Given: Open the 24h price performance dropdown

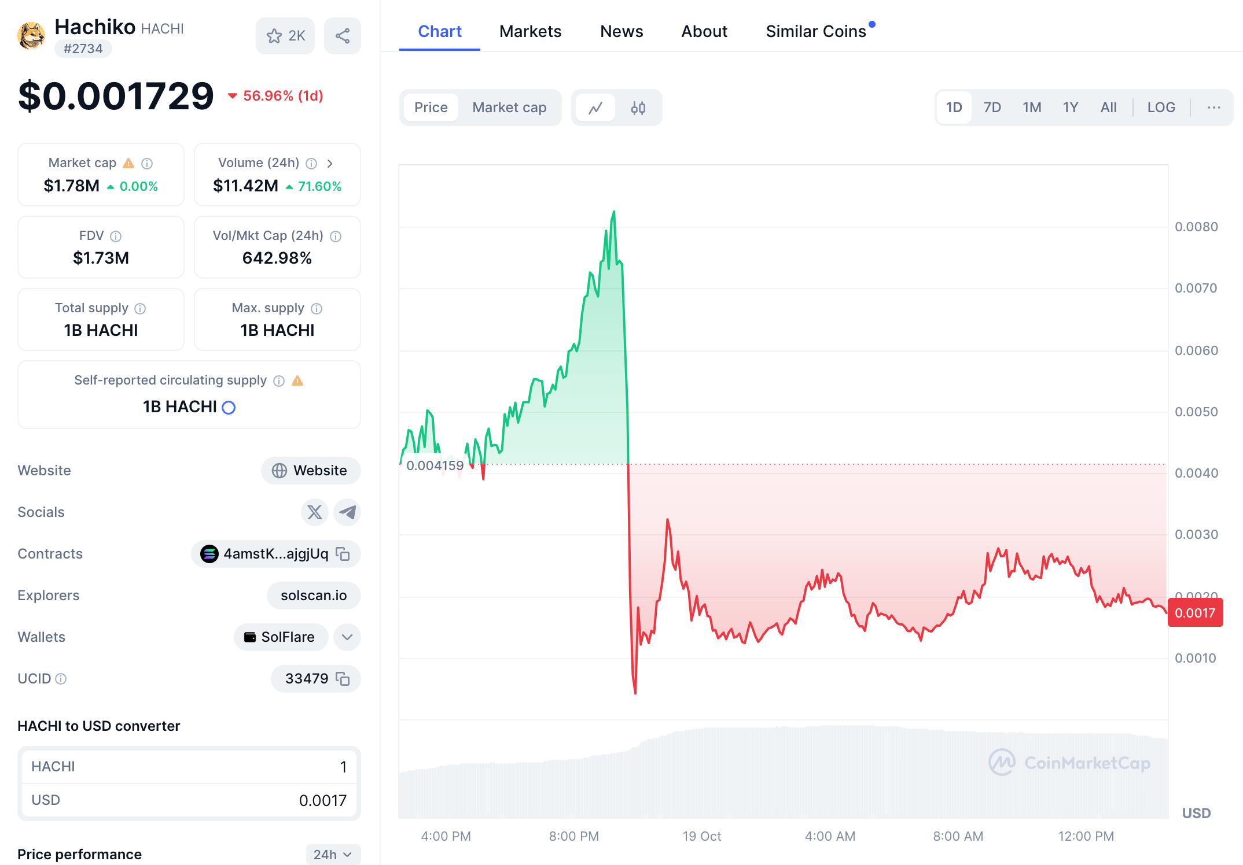Looking at the screenshot, I should (333, 855).
